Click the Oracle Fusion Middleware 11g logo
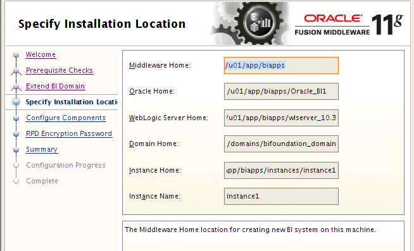Image resolution: width=414 pixels, height=251 pixels. (349, 24)
